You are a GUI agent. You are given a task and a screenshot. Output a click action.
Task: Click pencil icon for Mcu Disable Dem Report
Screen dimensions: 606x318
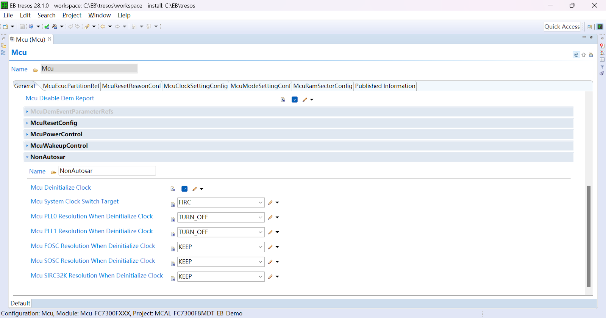pyautogui.click(x=305, y=100)
